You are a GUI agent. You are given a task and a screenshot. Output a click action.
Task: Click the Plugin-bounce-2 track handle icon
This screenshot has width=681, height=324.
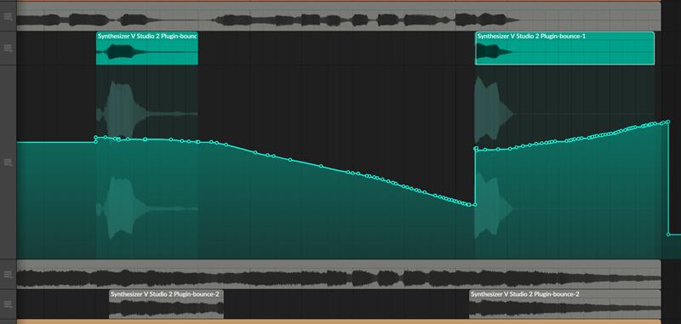tap(8, 304)
